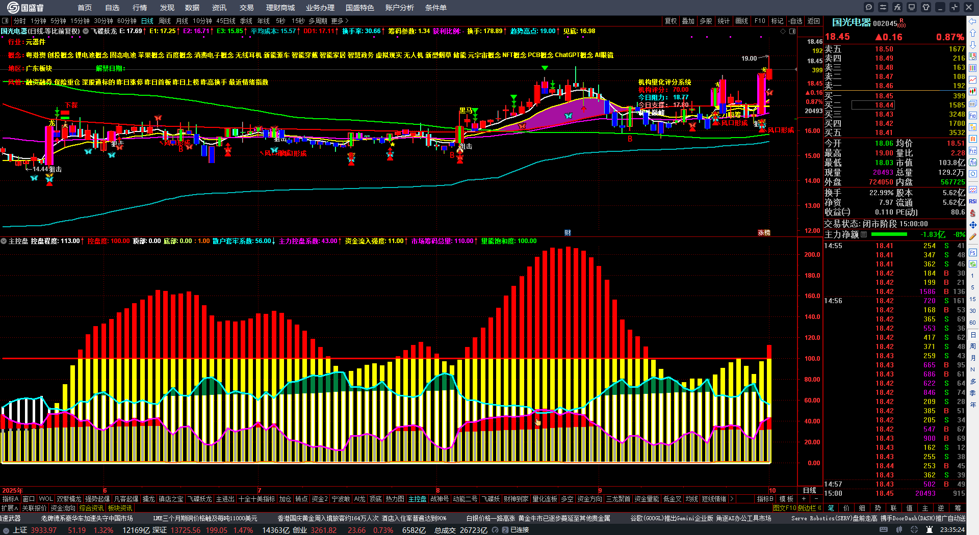Click the F10 button in chart toolbar
The height and width of the screenshot is (535, 979).
tap(760, 21)
